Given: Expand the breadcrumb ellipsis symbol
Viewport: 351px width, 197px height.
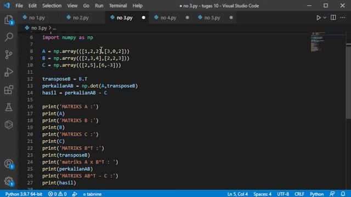Looking at the screenshot, I should tap(54, 28).
